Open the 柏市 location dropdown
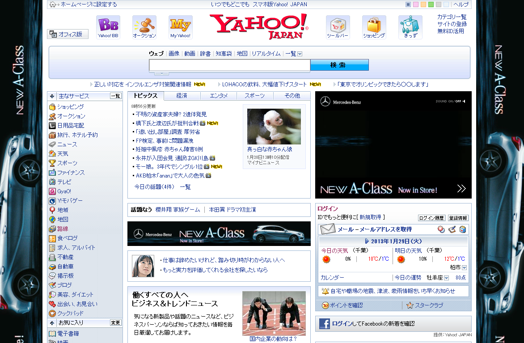The height and width of the screenshot is (343, 524). pos(464,268)
